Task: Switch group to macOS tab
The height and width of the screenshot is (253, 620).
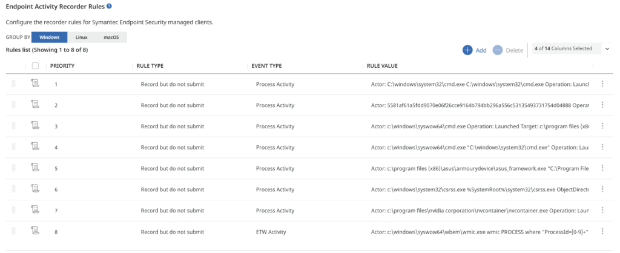Action: coord(111,38)
